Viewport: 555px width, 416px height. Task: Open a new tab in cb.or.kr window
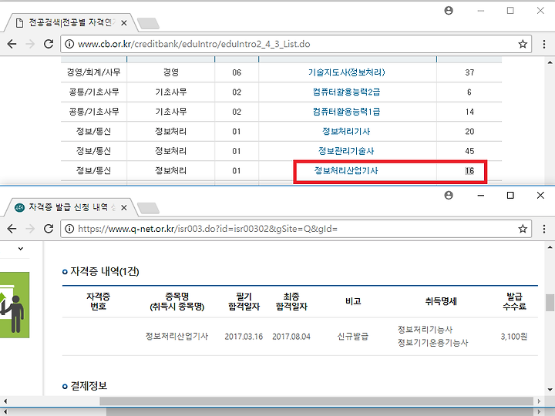coord(148,23)
